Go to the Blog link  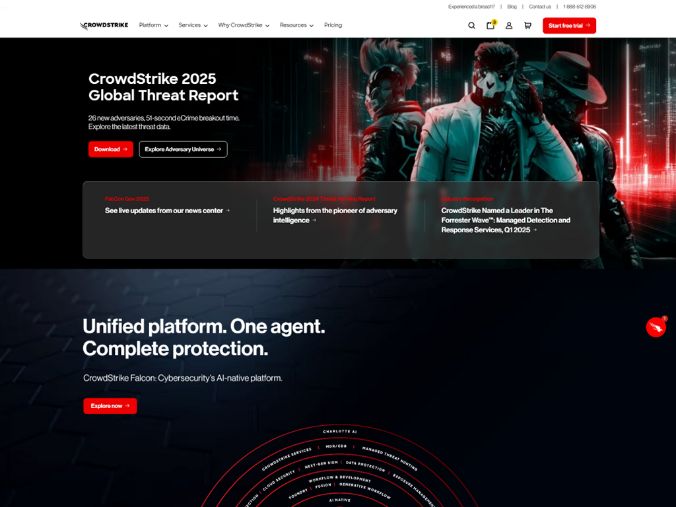[x=512, y=7]
